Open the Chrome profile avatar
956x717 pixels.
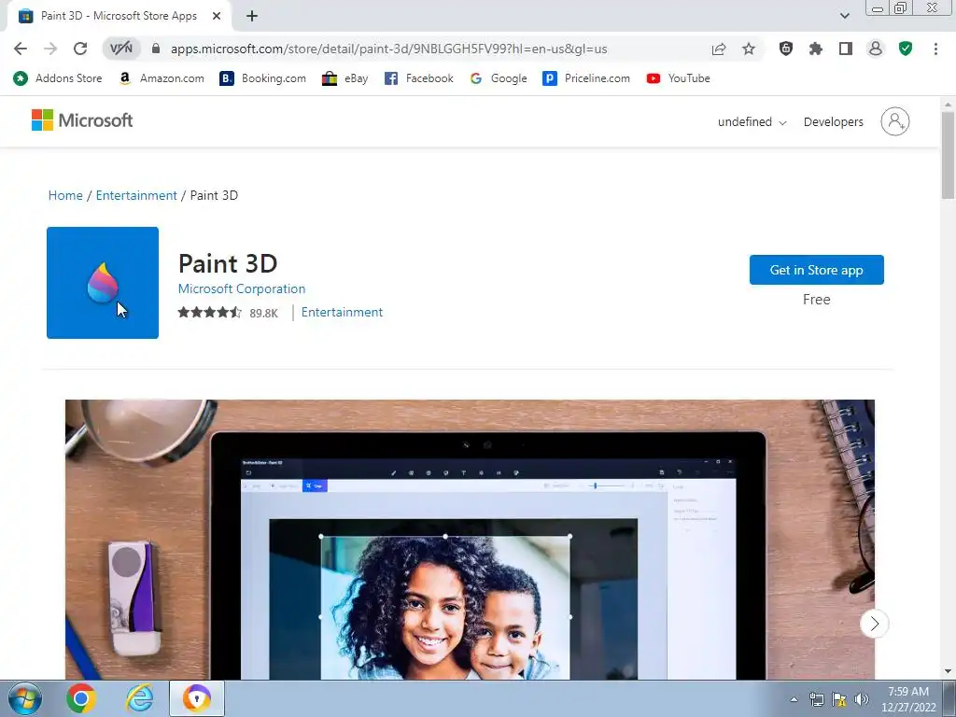coord(876,49)
